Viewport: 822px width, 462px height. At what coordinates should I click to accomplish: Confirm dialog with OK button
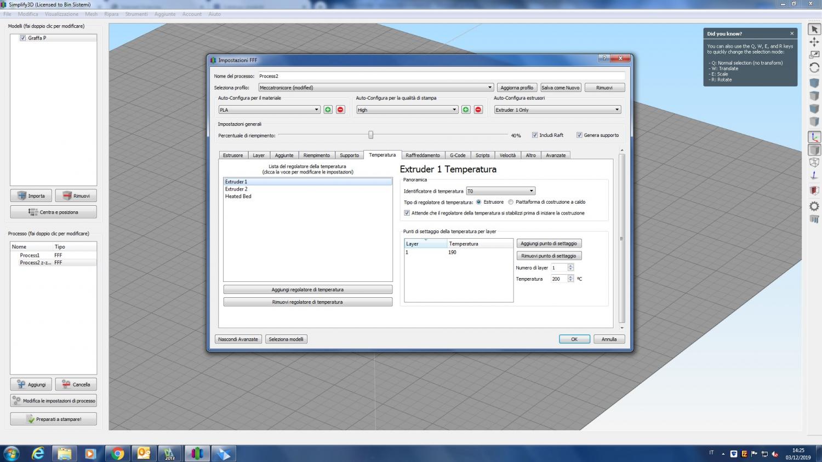pos(574,339)
